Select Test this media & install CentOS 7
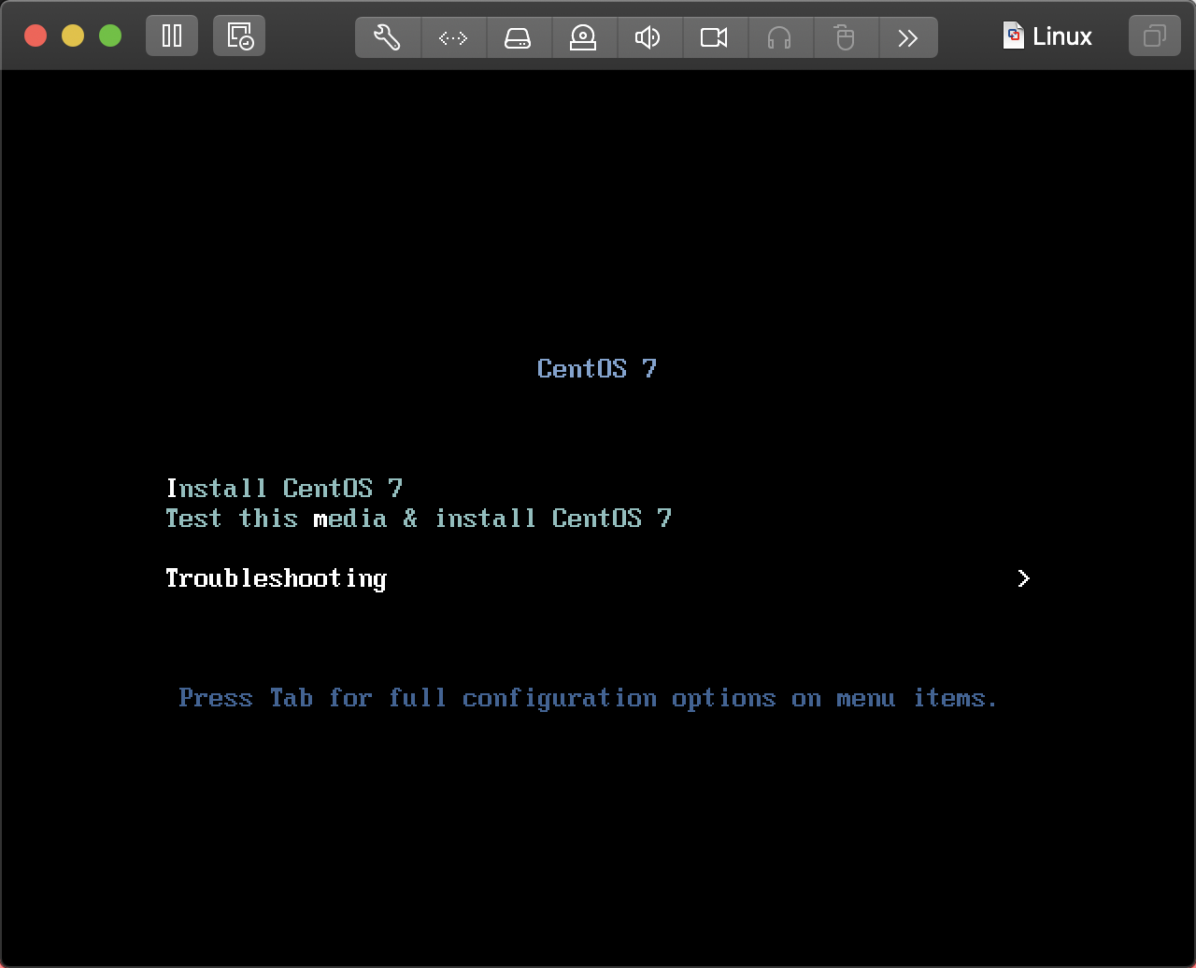Image resolution: width=1196 pixels, height=968 pixels. click(x=419, y=518)
